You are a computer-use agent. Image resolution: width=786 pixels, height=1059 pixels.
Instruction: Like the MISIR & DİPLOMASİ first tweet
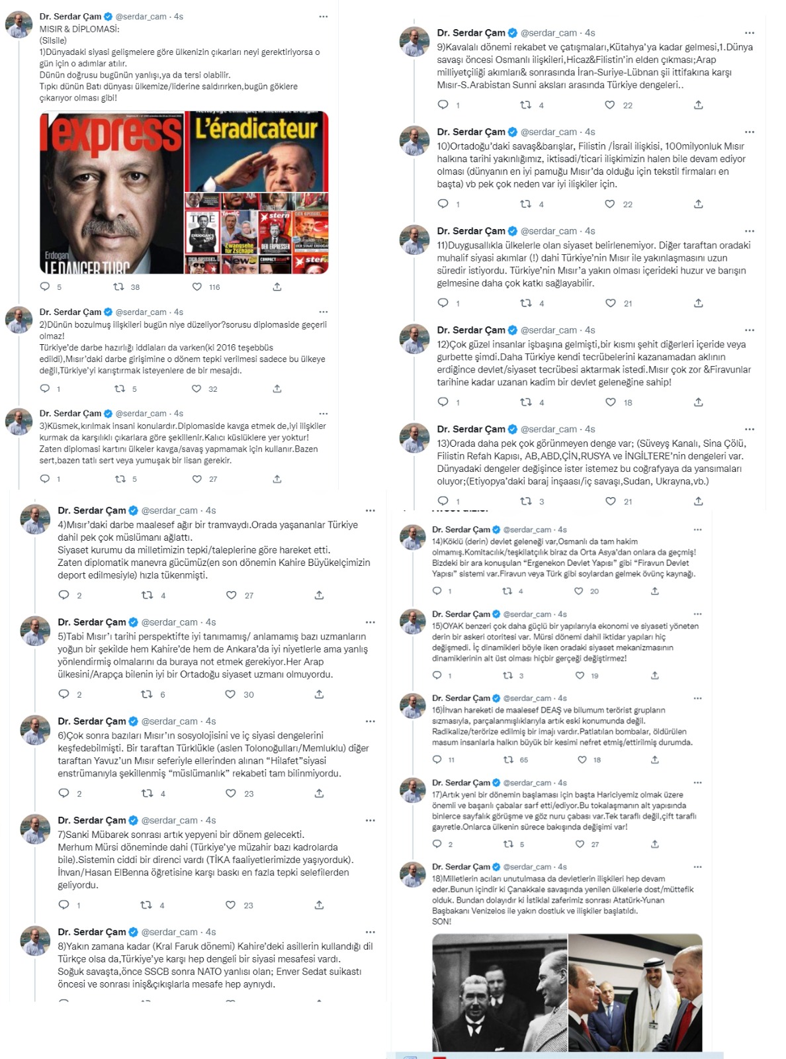point(197,287)
